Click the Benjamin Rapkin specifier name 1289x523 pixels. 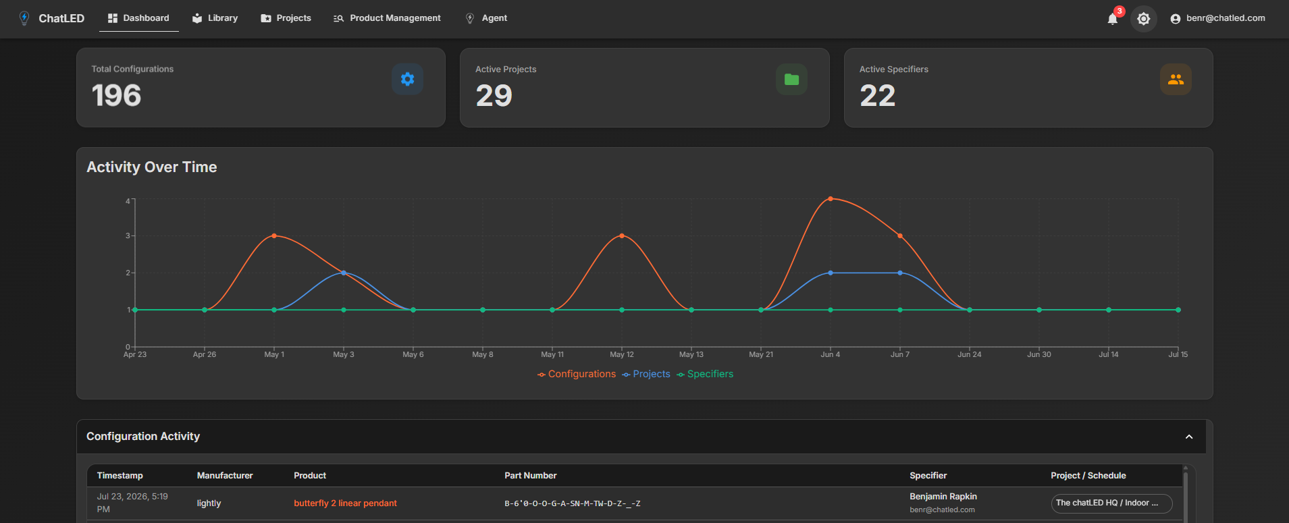tap(943, 497)
